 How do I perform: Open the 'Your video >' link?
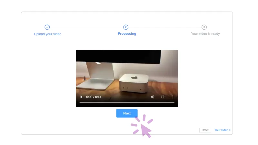click(x=223, y=130)
